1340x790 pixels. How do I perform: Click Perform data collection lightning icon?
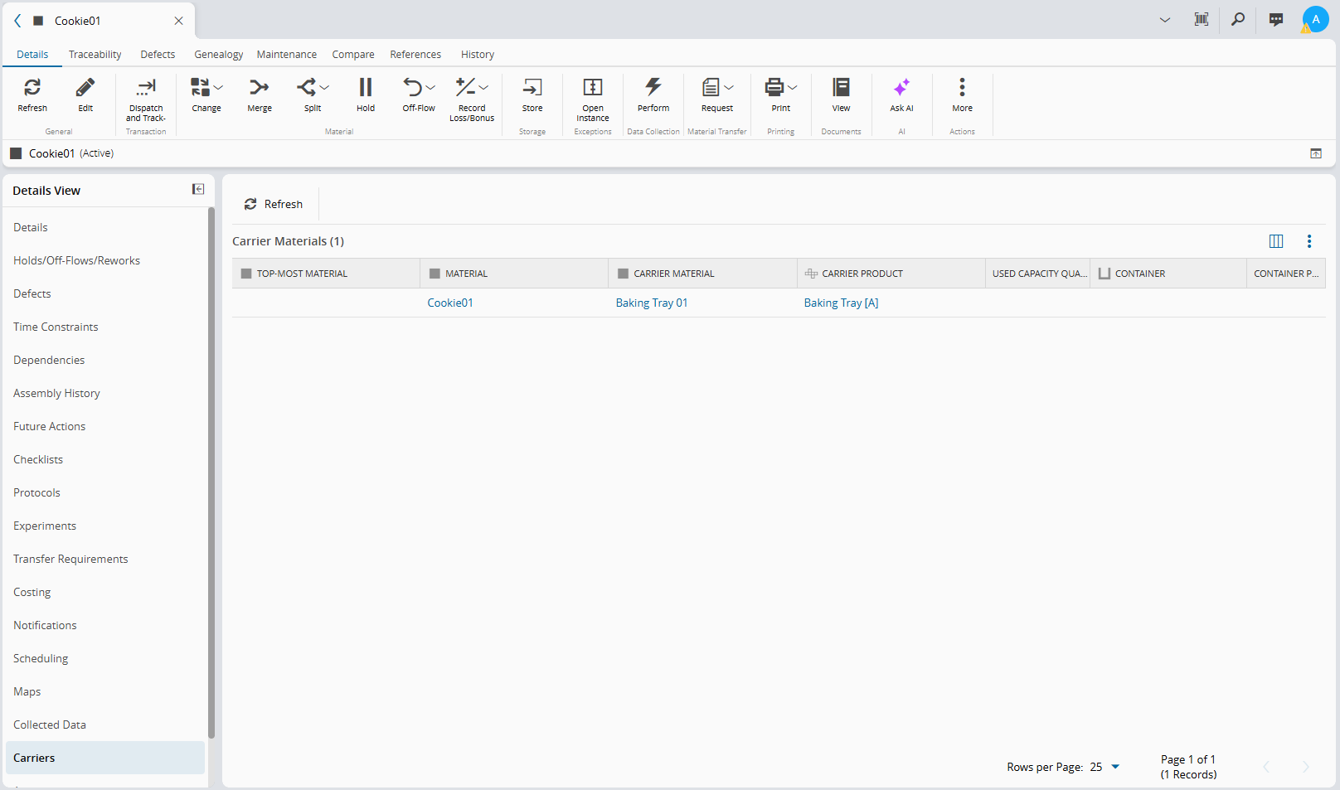point(653,87)
